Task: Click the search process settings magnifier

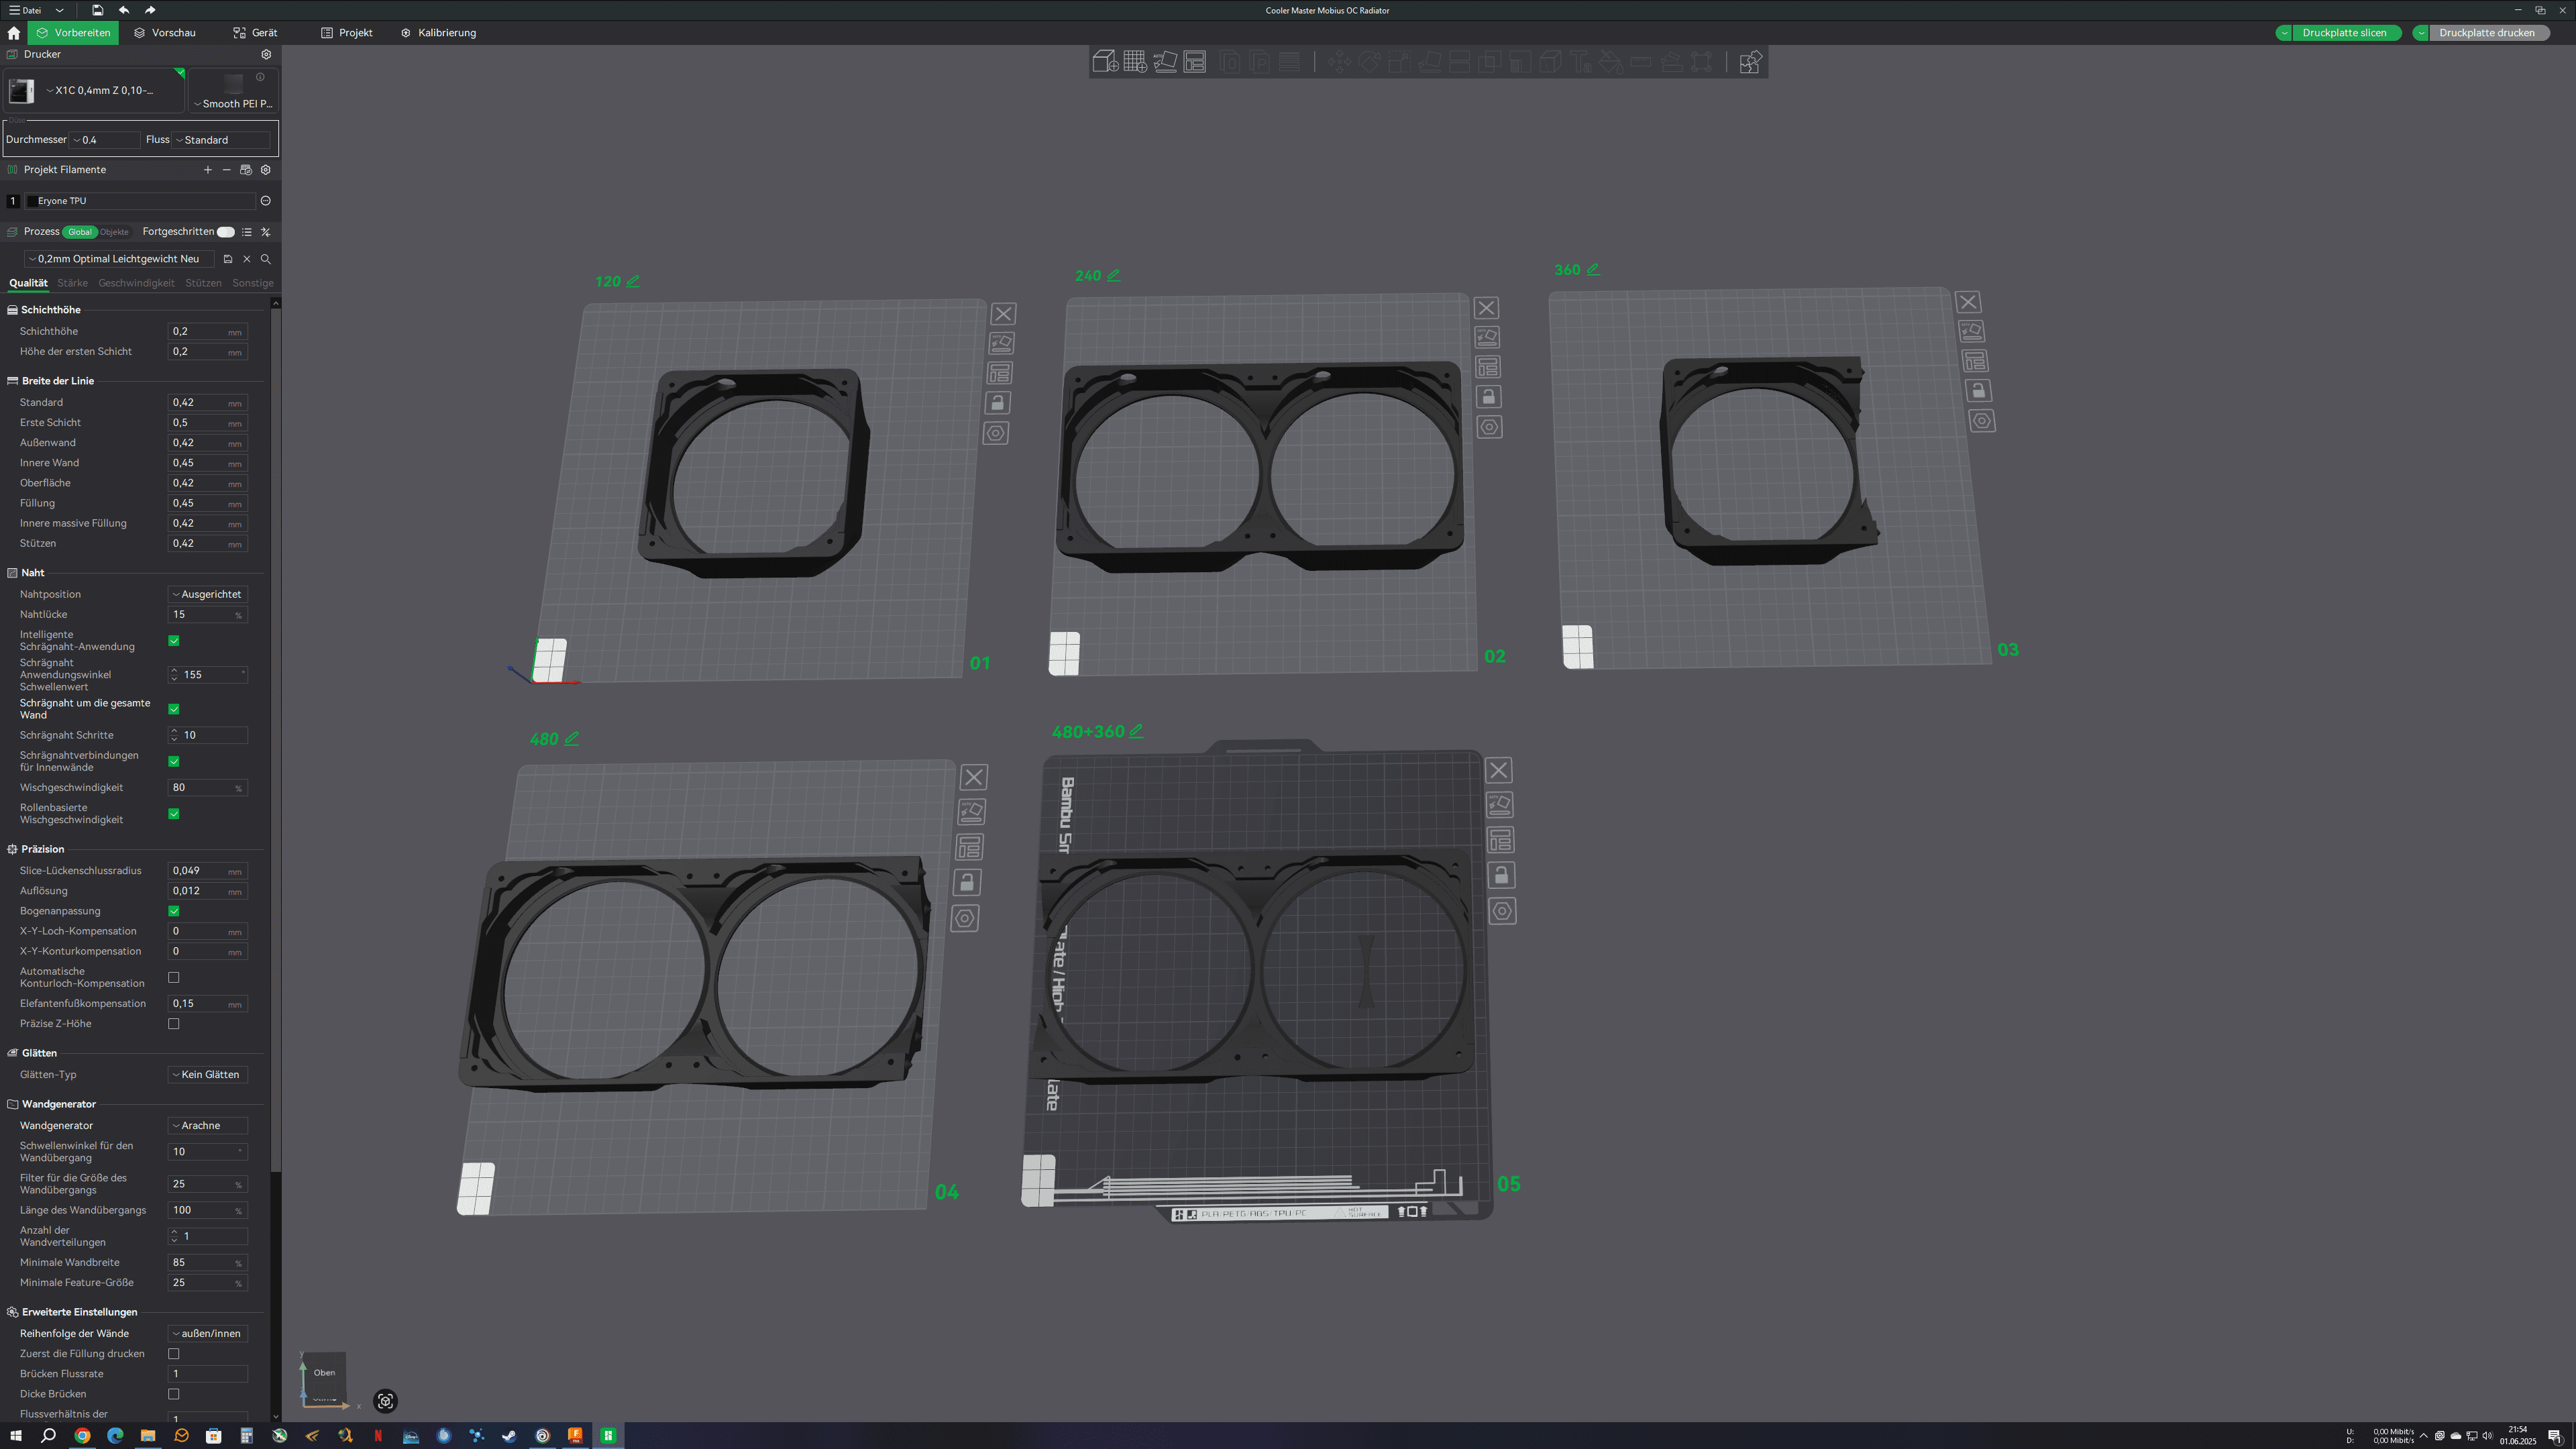Action: tap(266, 259)
